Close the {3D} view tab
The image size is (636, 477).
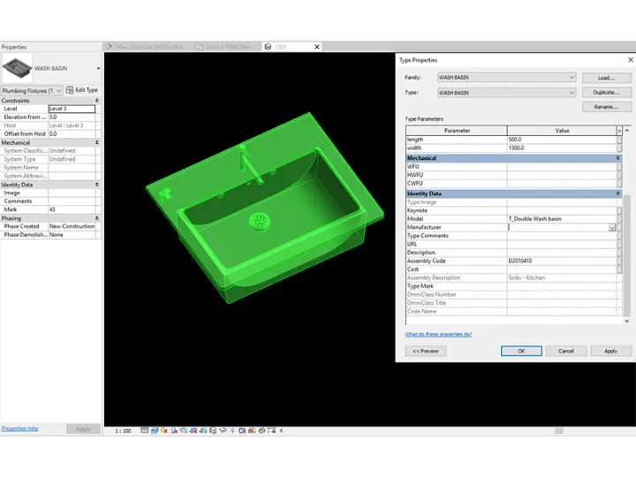tap(317, 47)
